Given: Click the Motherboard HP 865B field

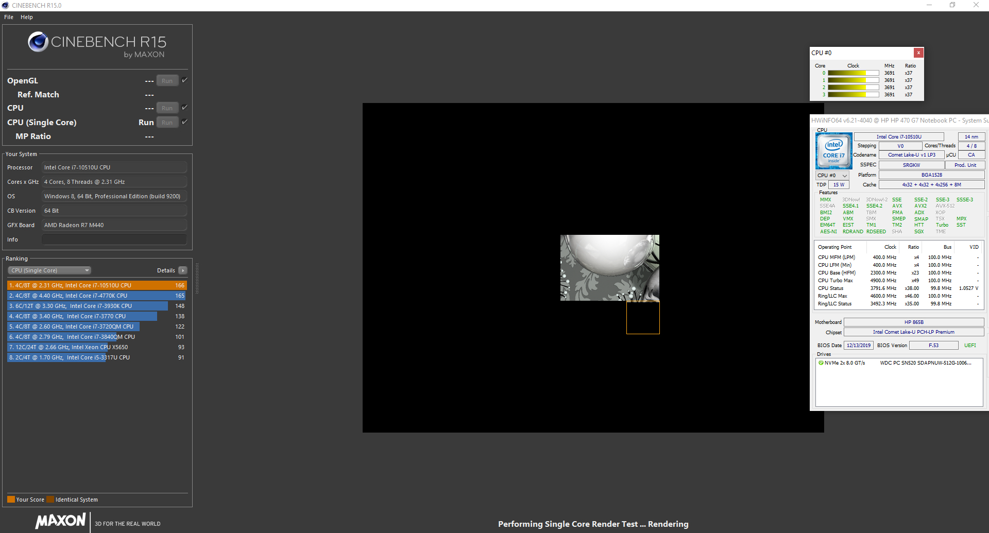Looking at the screenshot, I should [x=914, y=322].
